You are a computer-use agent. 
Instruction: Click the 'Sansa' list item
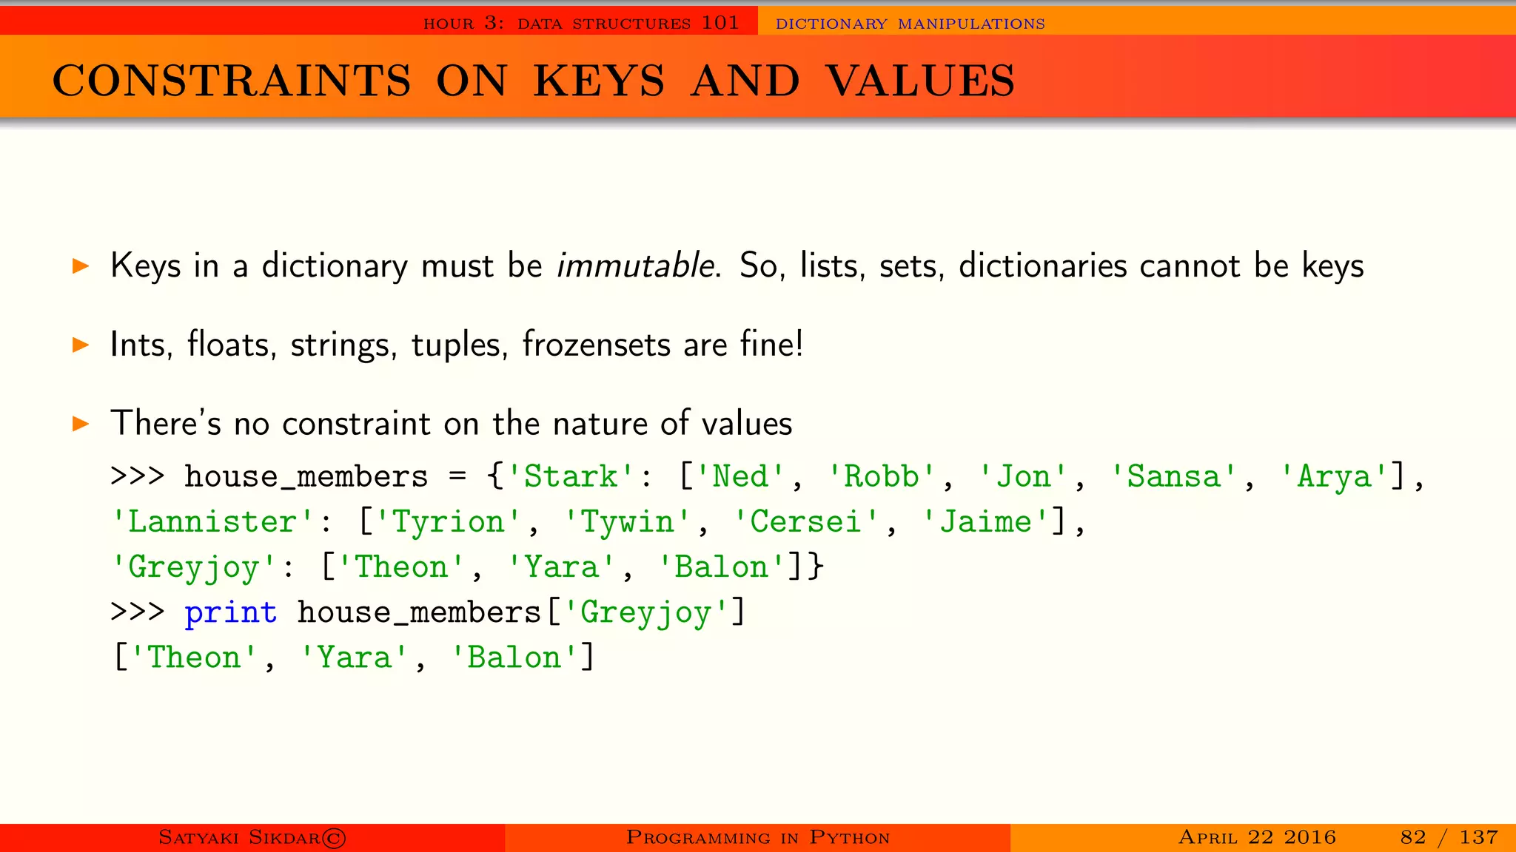[1173, 476]
